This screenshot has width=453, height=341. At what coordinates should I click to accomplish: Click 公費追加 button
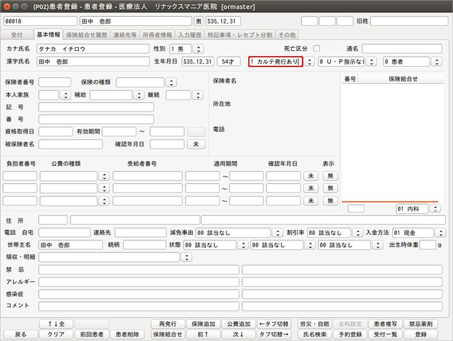click(x=239, y=324)
